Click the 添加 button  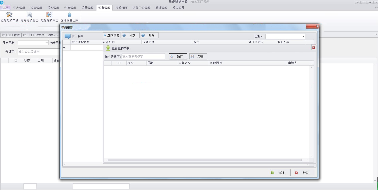pyautogui.click(x=131, y=35)
